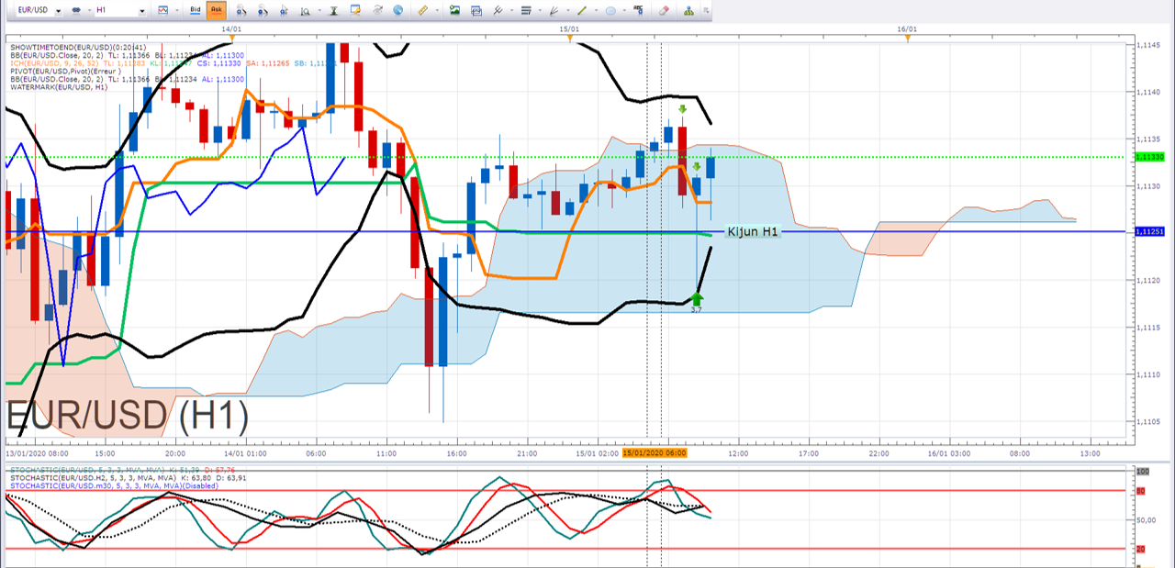Expand the pitchfork tool dropdown arrow
Image resolution: width=1175 pixels, height=568 pixels.
(x=510, y=10)
